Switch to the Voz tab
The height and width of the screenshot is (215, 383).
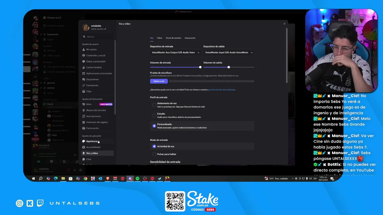[x=152, y=38]
